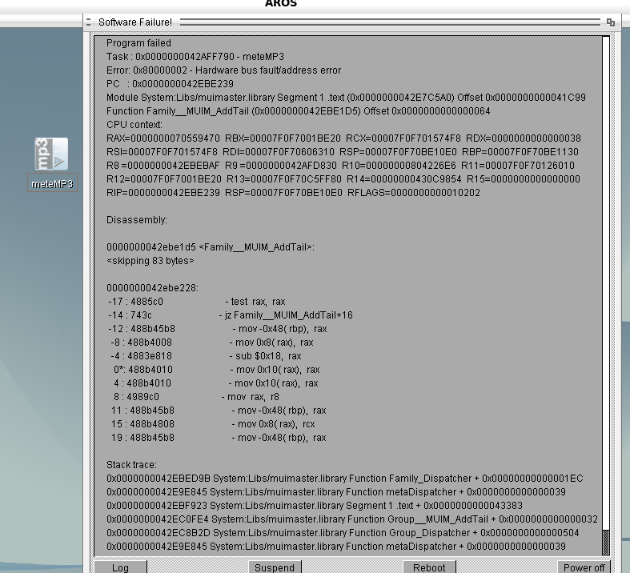Click the 'Disassembly:' heading

tap(137, 220)
